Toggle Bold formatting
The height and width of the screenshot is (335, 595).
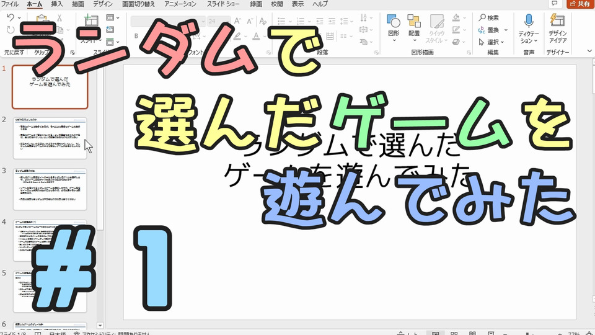click(x=136, y=36)
